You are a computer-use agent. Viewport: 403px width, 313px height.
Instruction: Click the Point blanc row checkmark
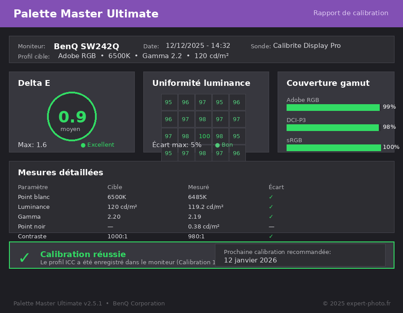click(x=271, y=197)
